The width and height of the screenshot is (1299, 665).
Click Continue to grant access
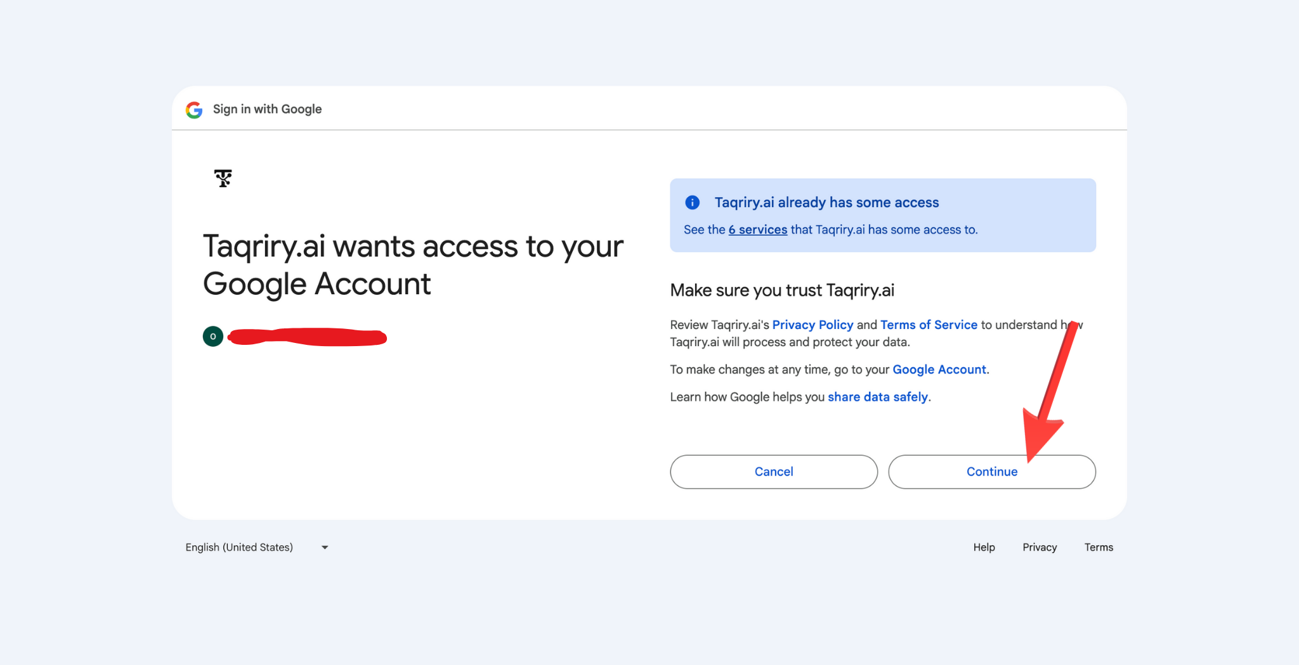[x=991, y=472]
